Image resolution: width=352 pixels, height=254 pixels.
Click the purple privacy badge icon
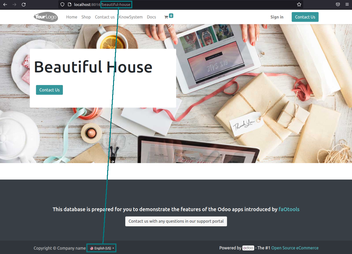pos(337,4)
